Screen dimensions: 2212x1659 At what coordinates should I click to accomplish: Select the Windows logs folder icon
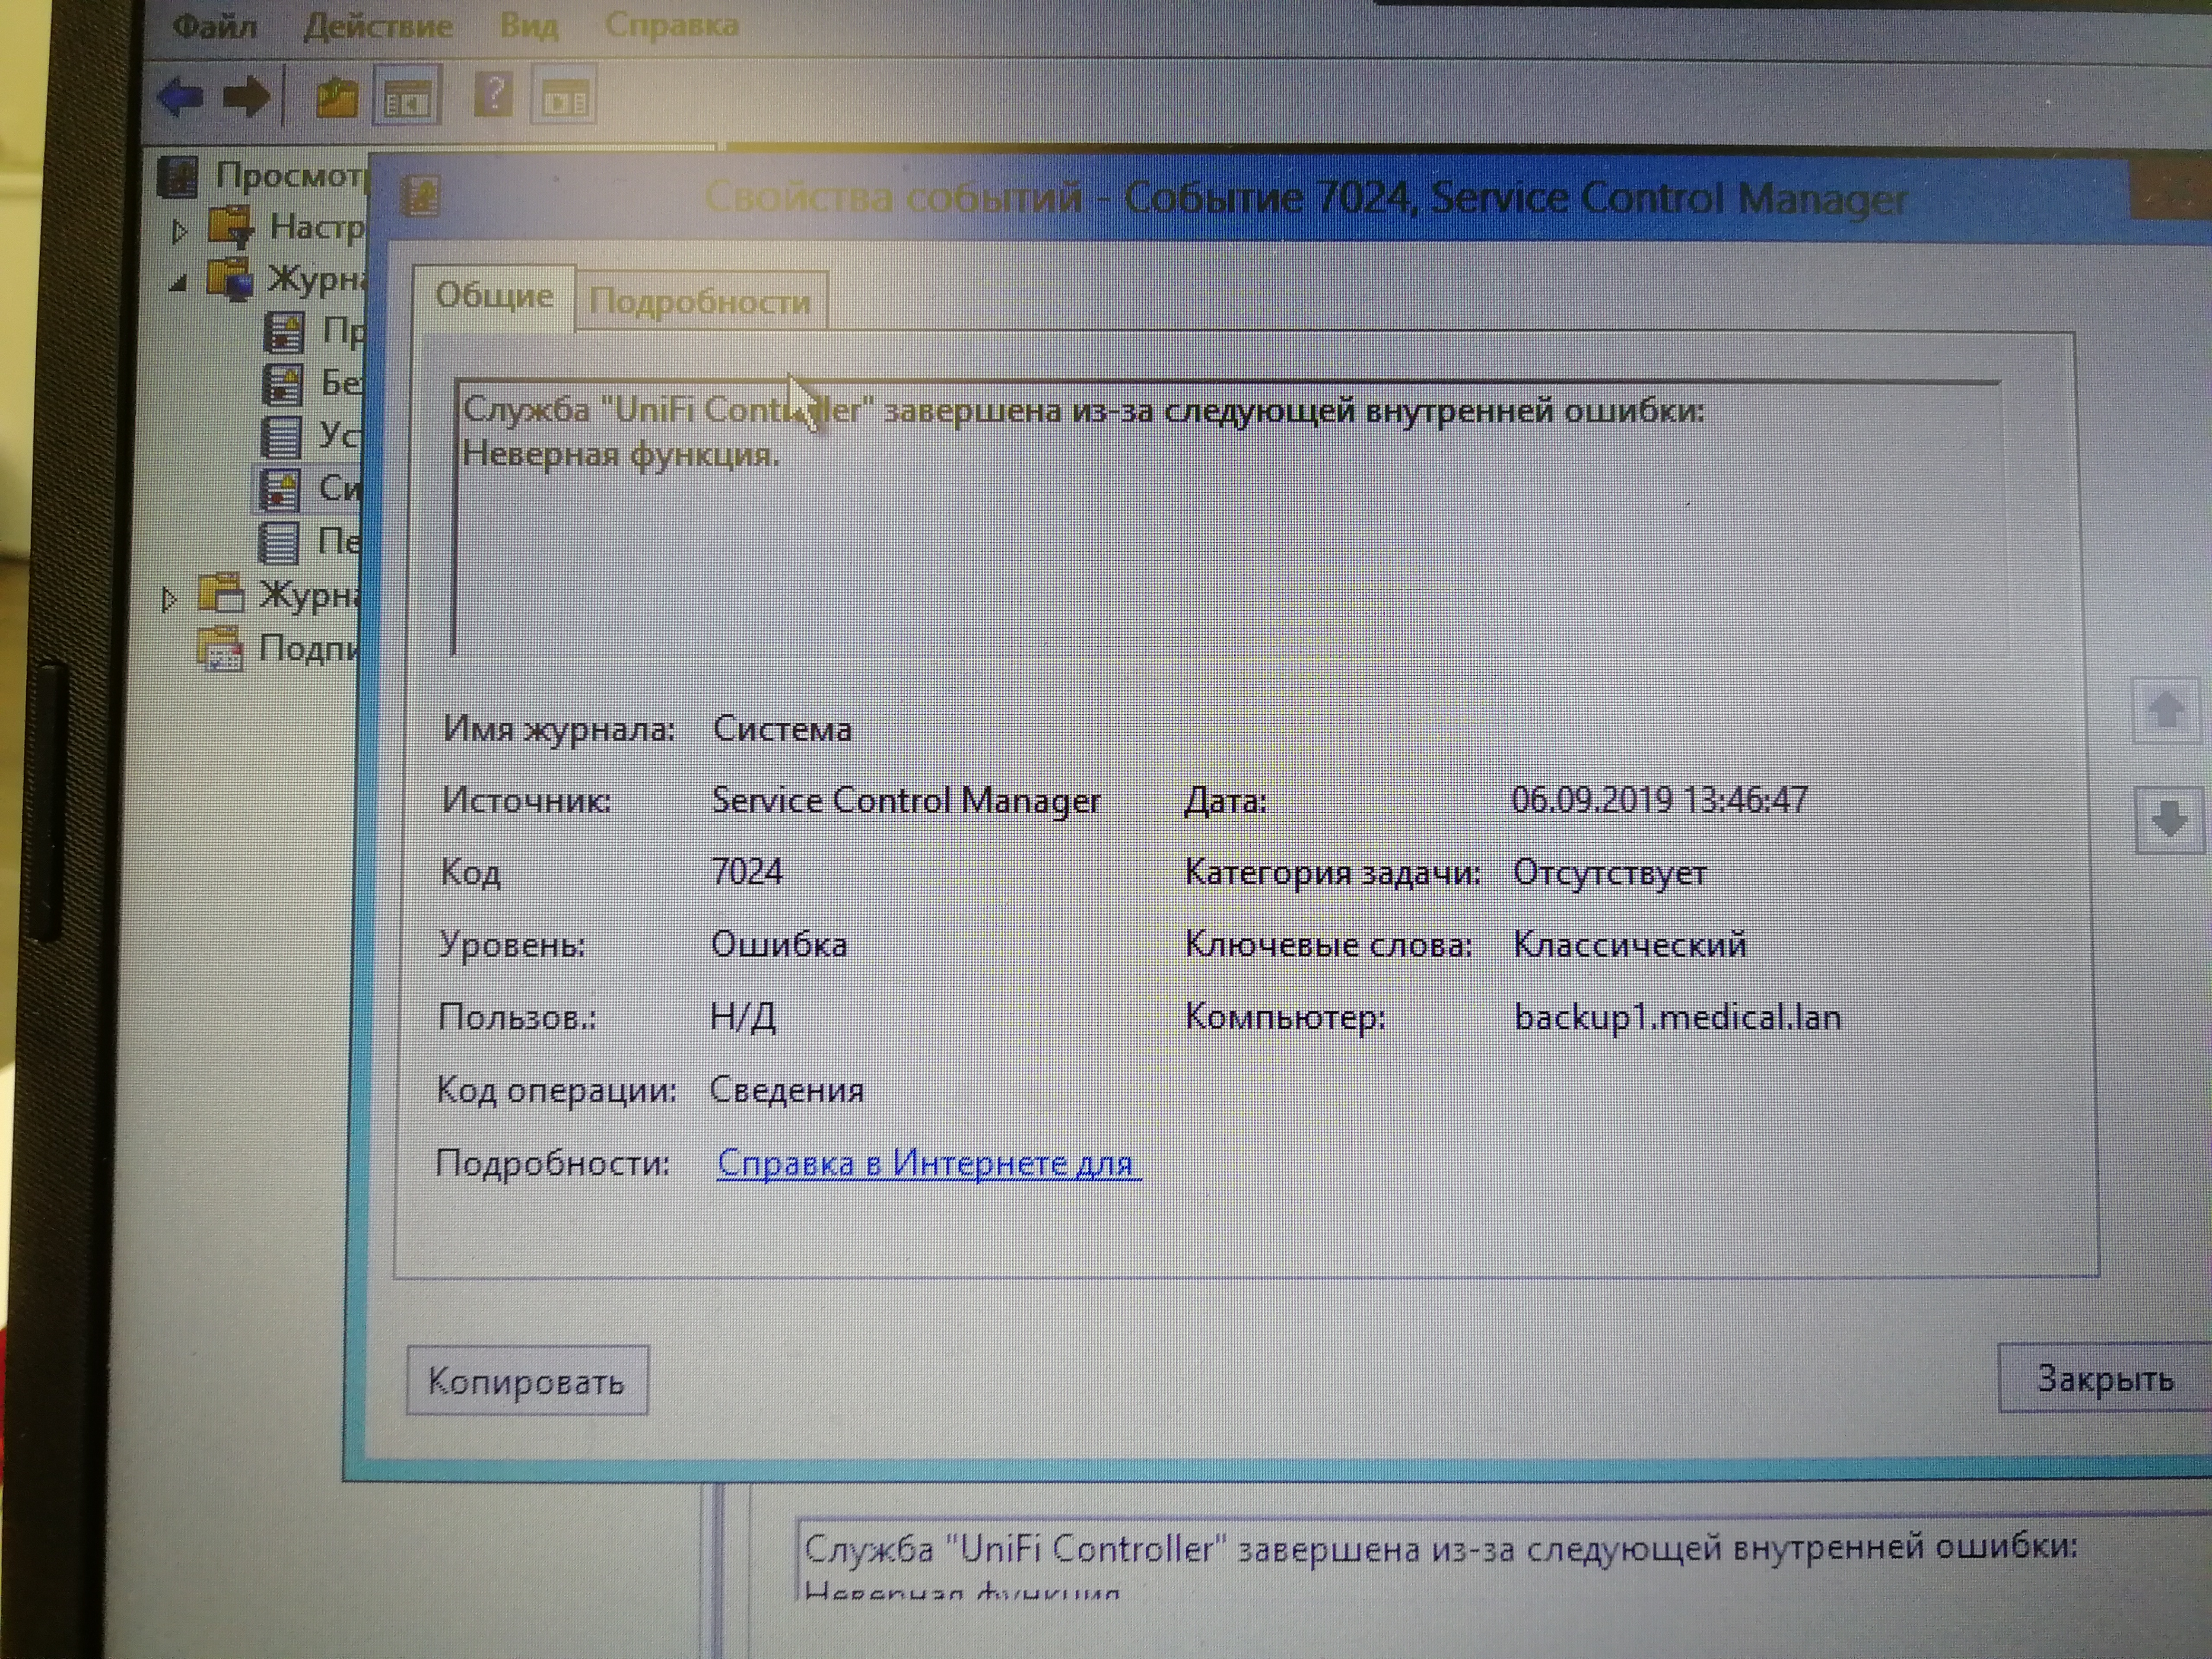(230, 279)
